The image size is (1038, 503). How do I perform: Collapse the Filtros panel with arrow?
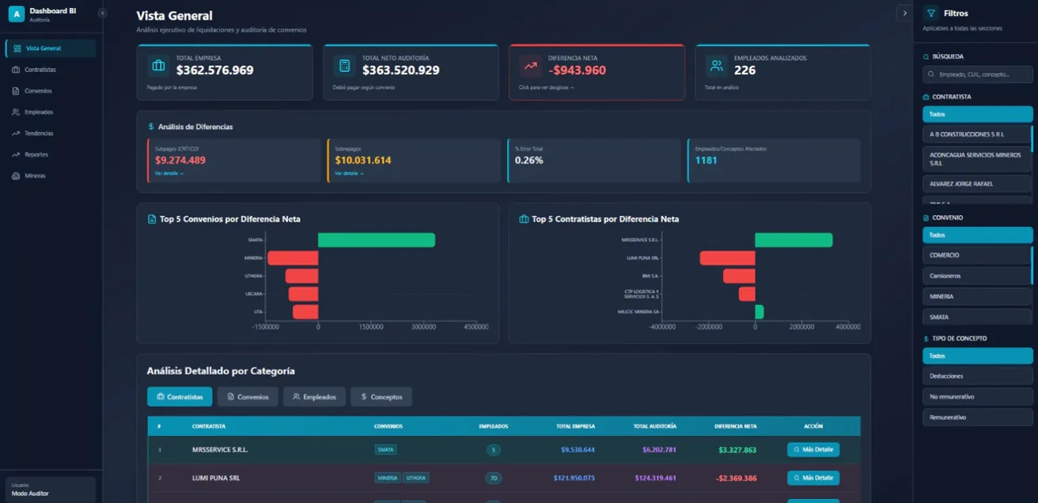[904, 13]
